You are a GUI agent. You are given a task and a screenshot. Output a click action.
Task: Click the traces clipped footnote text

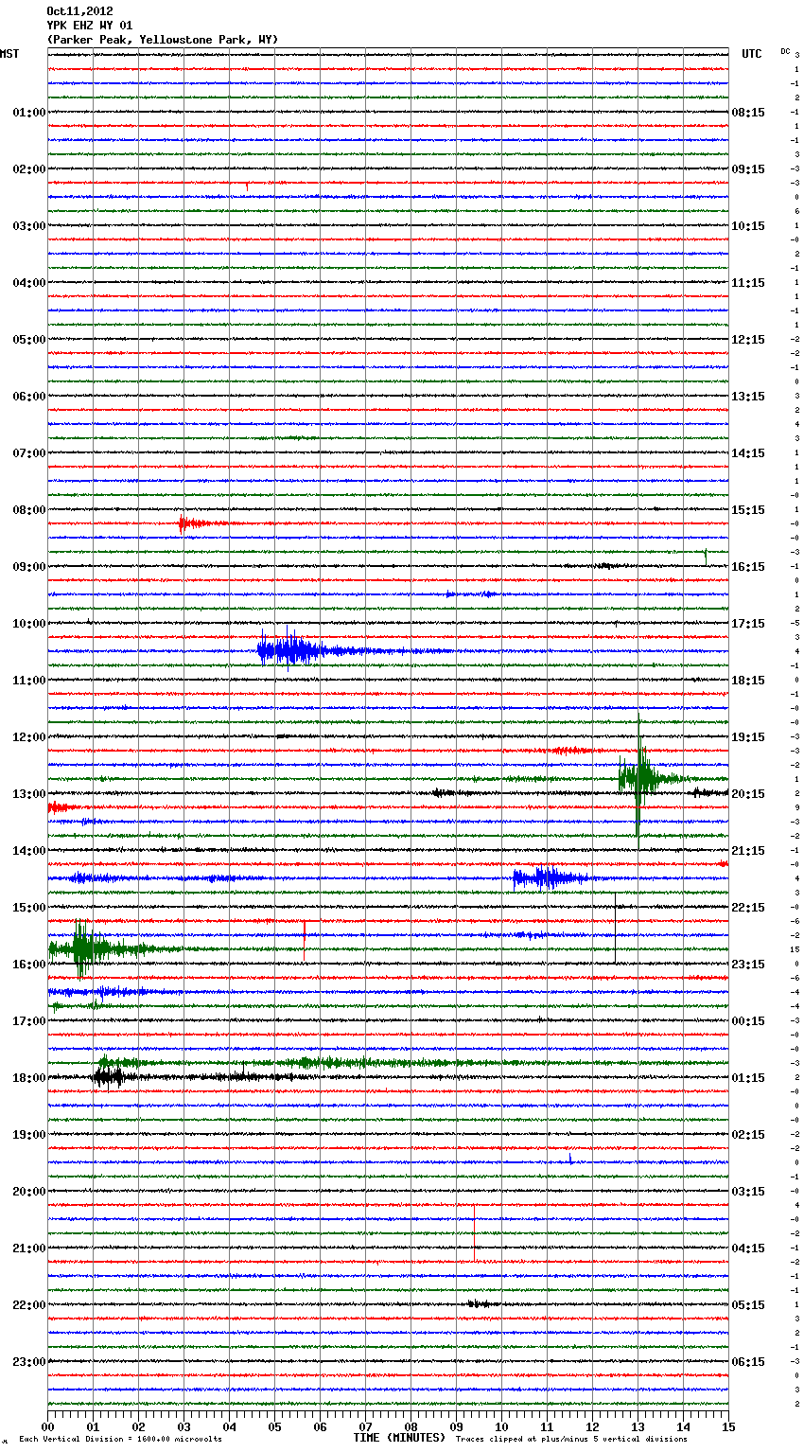(x=571, y=1440)
